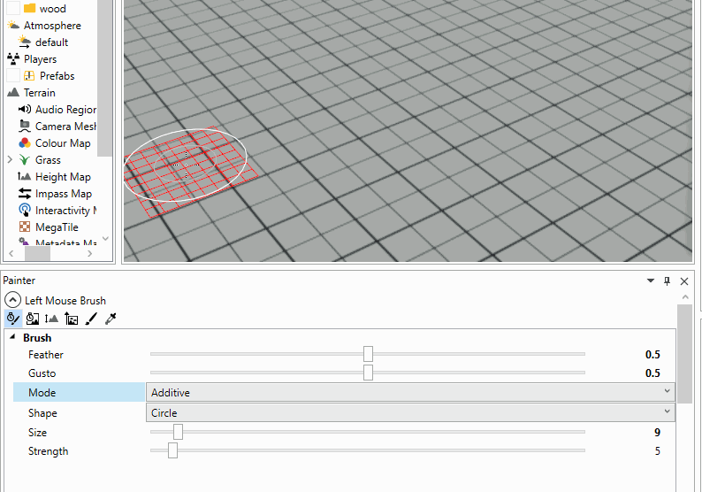
Task: Select the height adjustment tool icon in Painter
Action: 51,319
